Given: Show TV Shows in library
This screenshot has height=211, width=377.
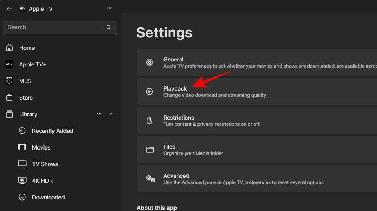Looking at the screenshot, I should pyautogui.click(x=45, y=164).
